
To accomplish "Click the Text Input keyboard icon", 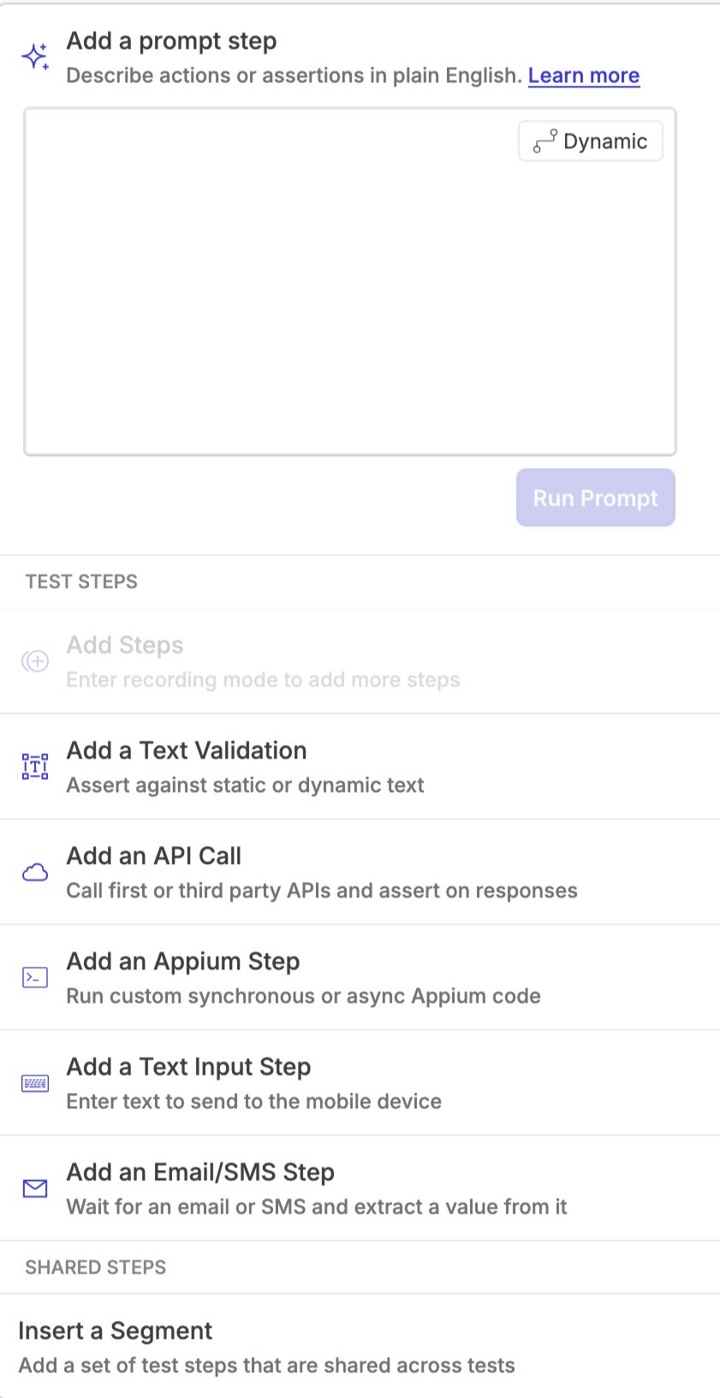I will (35, 1083).
